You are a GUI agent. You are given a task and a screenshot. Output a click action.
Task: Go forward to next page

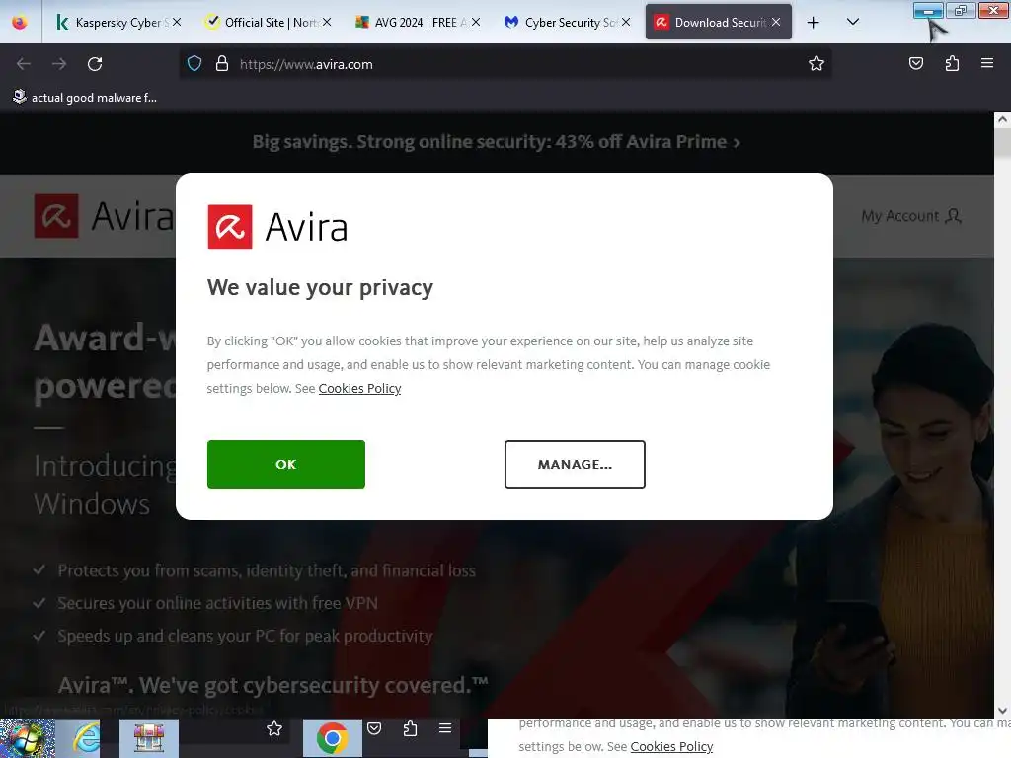59,64
